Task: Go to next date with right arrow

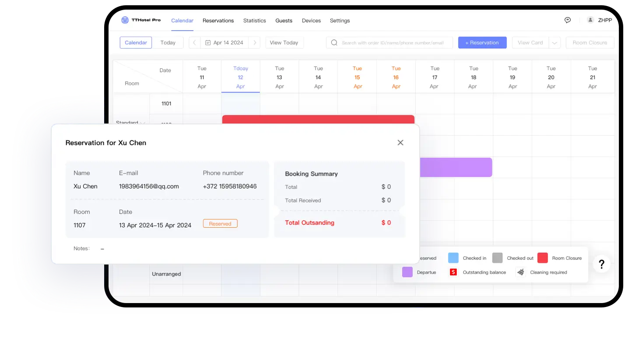Action: (x=255, y=42)
